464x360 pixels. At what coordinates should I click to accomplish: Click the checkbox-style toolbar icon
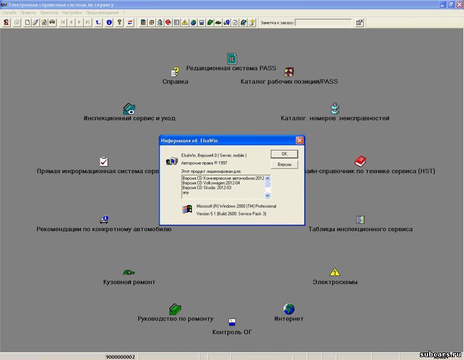(x=235, y=23)
